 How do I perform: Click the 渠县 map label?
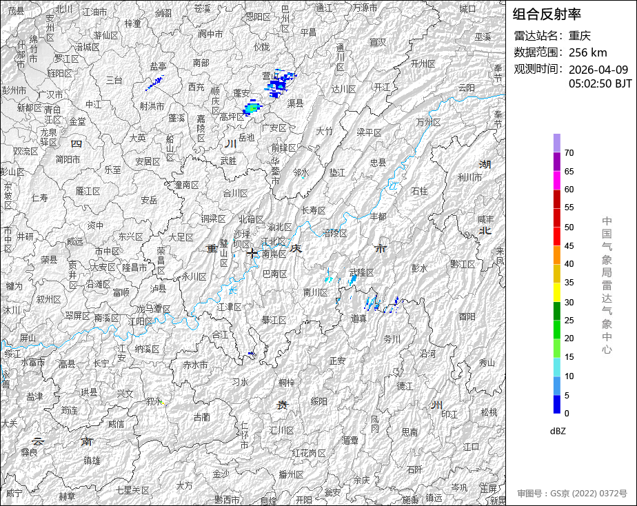point(295,103)
